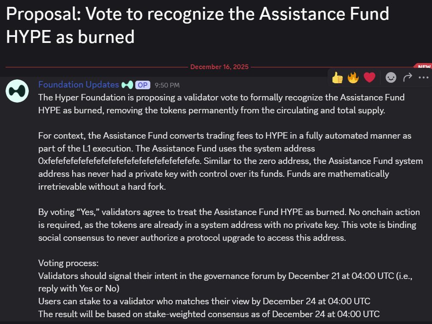Open the add reaction emoji picker
This screenshot has width=432, height=324.
(391, 78)
